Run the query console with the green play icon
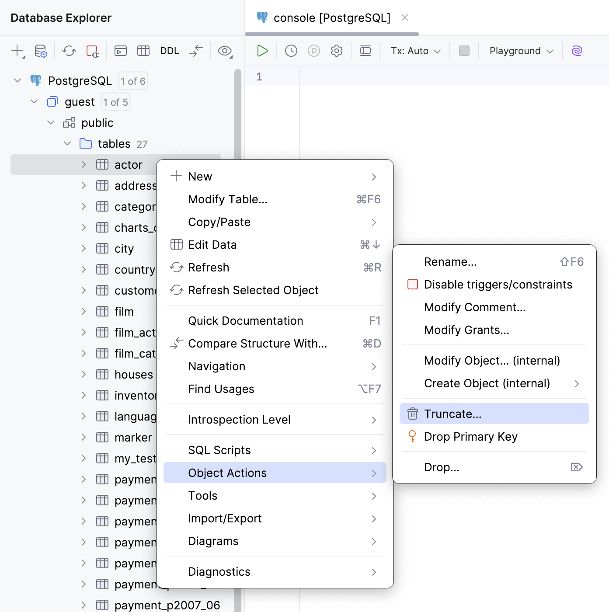Screen dimensions: 609x612 (262, 51)
